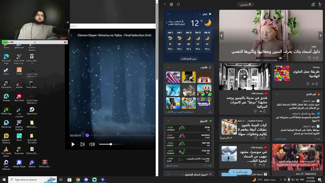Skip to next episode in Stremio player
This screenshot has width=325, height=183.
tap(82, 144)
